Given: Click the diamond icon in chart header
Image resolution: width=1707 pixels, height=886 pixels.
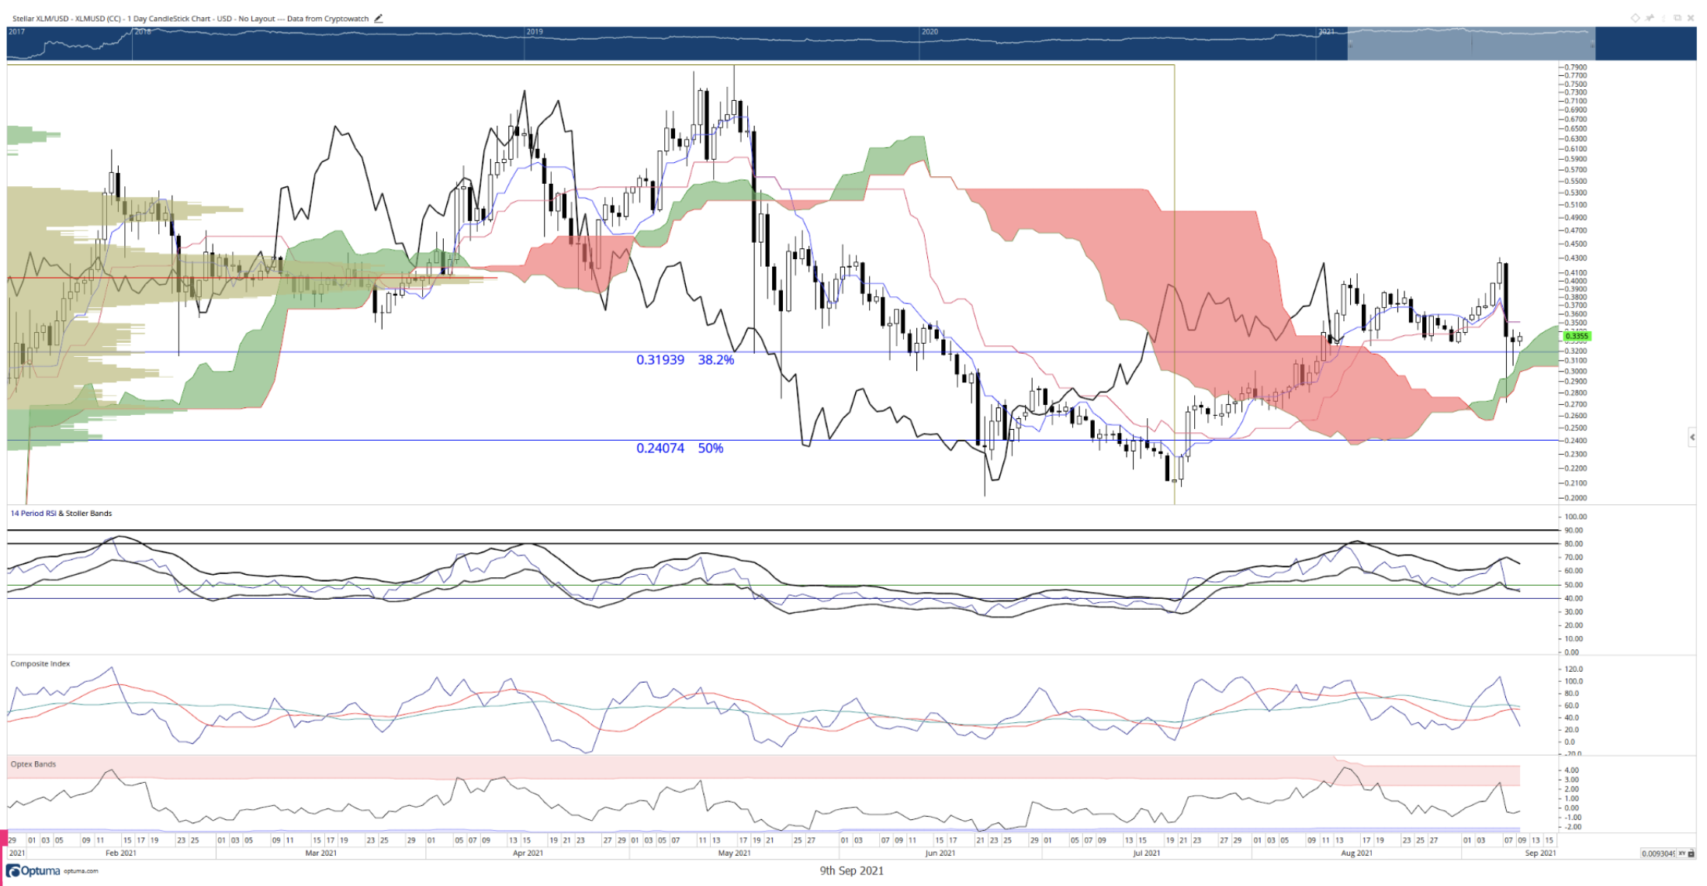Looking at the screenshot, I should pos(1636,18).
